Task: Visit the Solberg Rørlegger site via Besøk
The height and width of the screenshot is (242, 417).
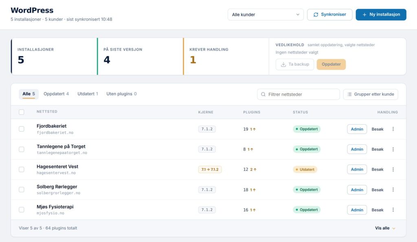Action: pyautogui.click(x=377, y=190)
